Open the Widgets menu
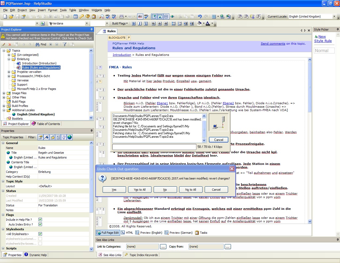 (x=96, y=10)
